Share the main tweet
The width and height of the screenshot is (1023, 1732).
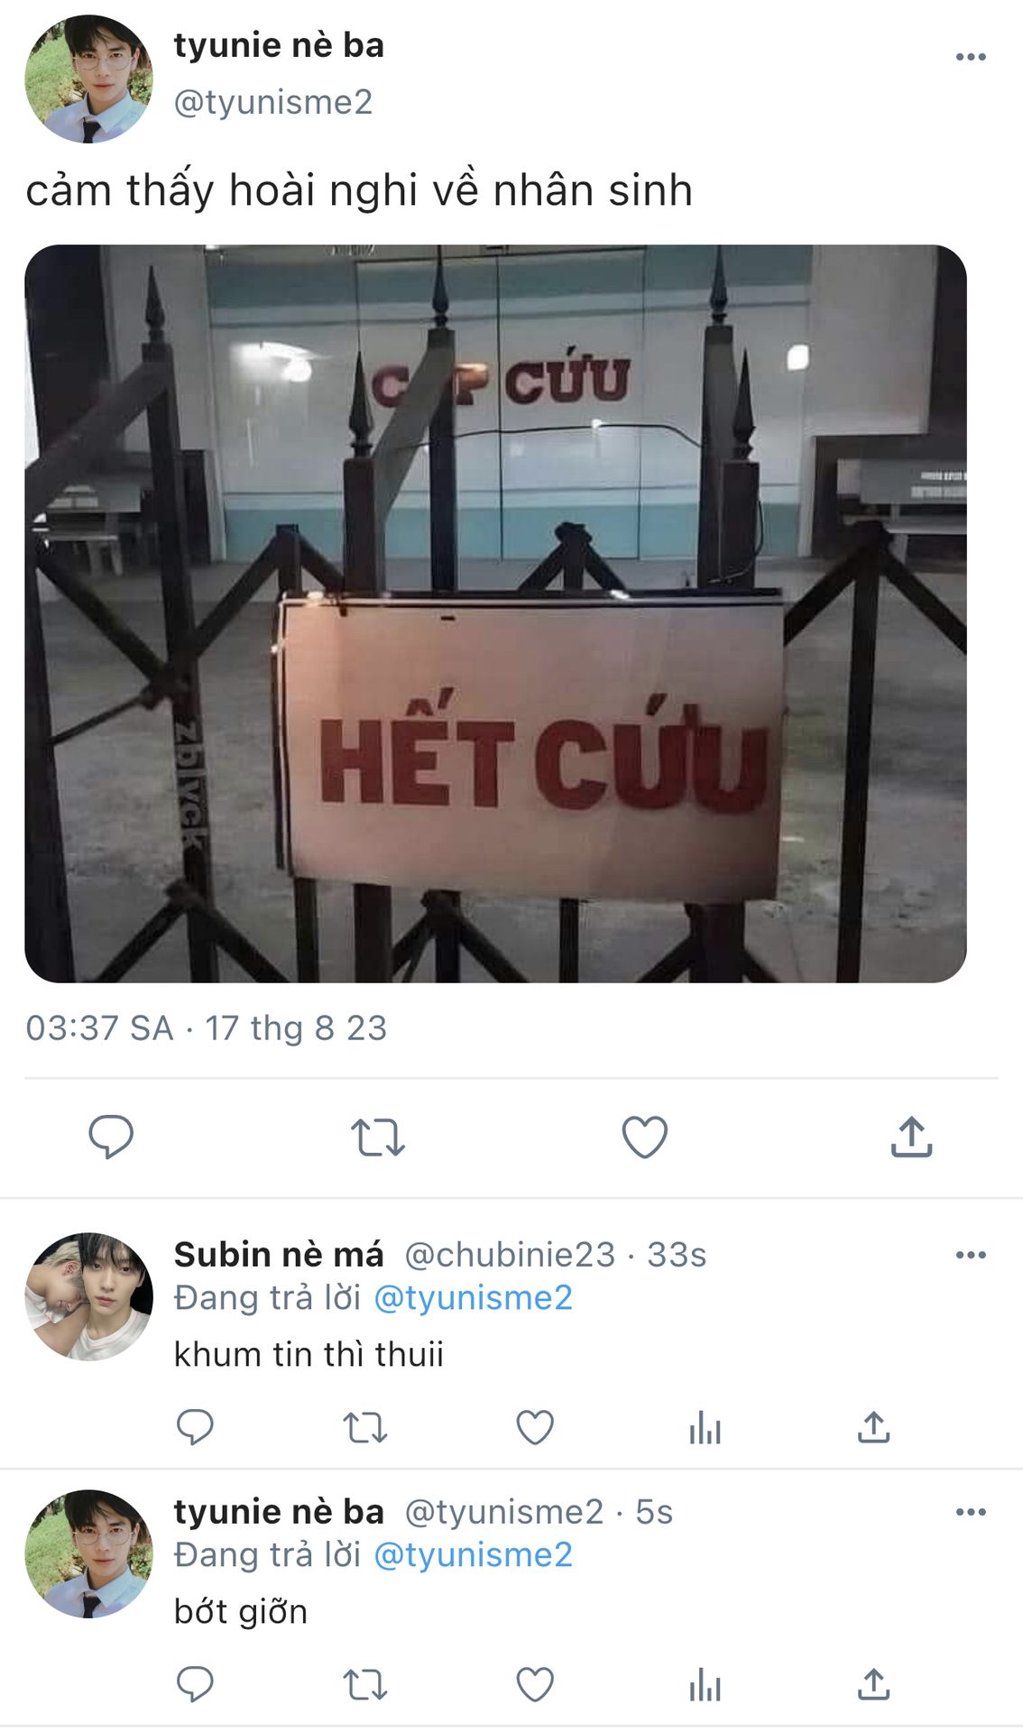912,1137
